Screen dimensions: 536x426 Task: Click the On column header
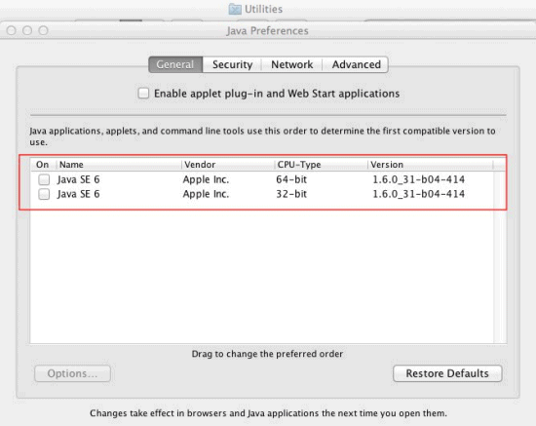tap(43, 165)
